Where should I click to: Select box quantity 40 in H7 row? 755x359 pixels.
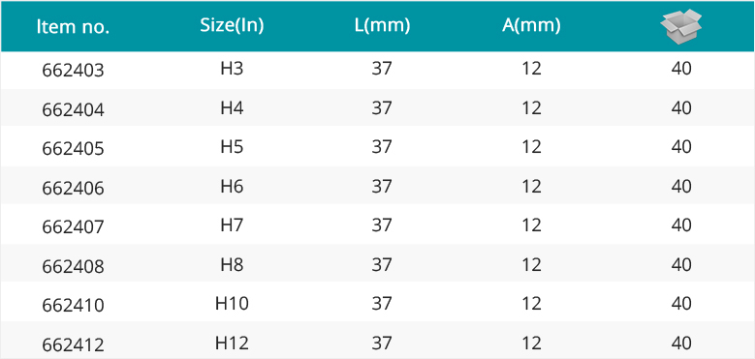point(681,224)
